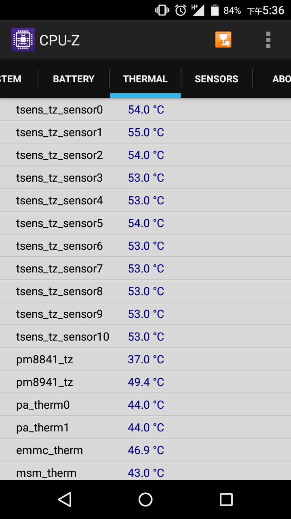
Task: Tap the battery icon in status bar
Action: 215,10
